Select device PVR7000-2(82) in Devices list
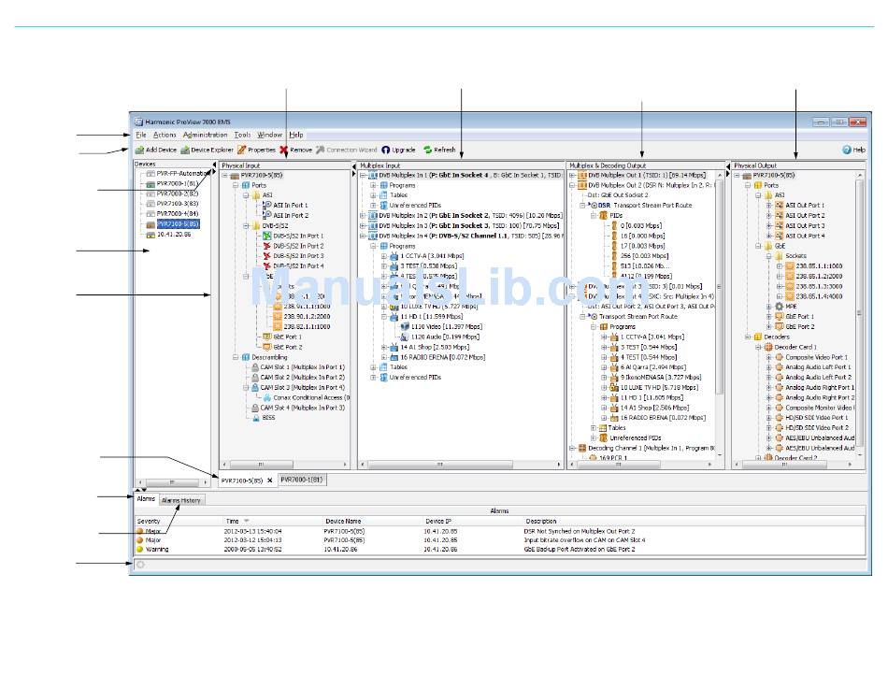This screenshot has height=674, width=888. coord(178,194)
